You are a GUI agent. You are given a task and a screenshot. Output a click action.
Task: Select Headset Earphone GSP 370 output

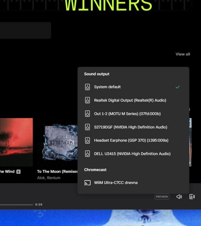click(x=131, y=140)
